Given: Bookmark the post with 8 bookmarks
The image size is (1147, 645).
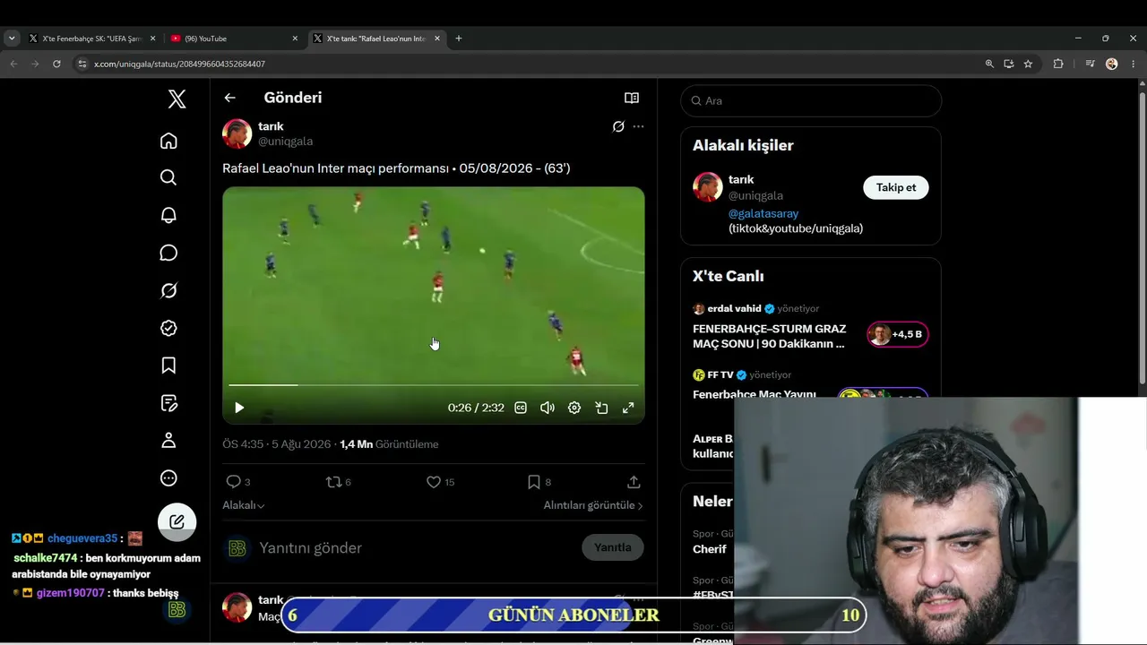Looking at the screenshot, I should point(539,482).
